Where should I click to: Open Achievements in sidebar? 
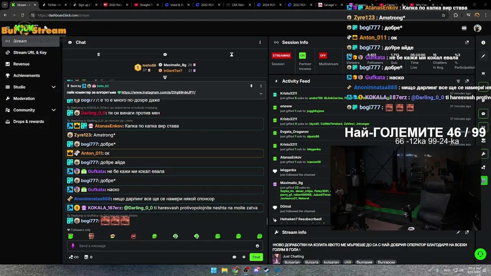point(31,76)
